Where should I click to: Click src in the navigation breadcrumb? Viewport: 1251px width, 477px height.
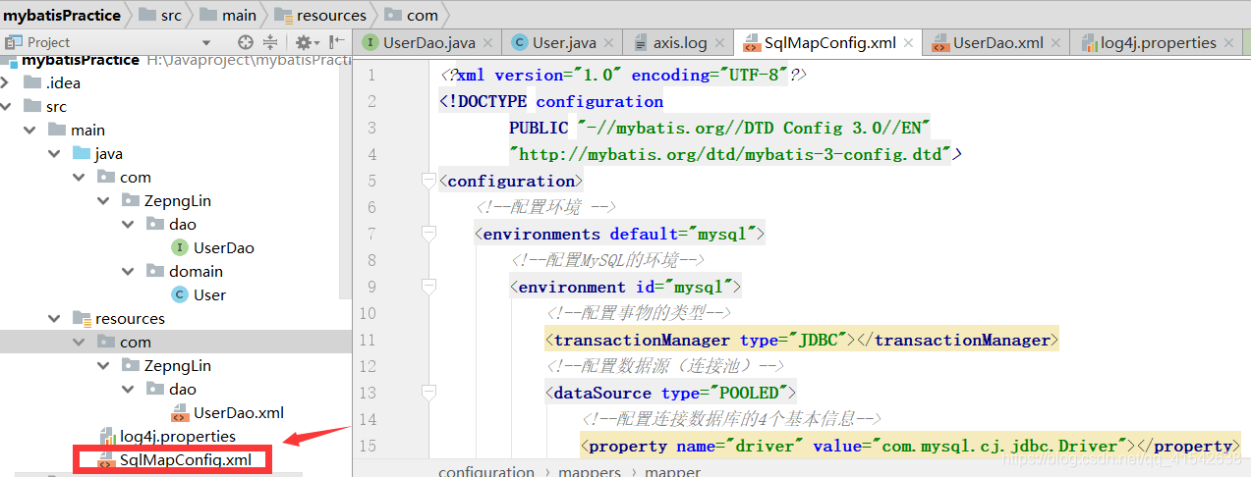(173, 15)
